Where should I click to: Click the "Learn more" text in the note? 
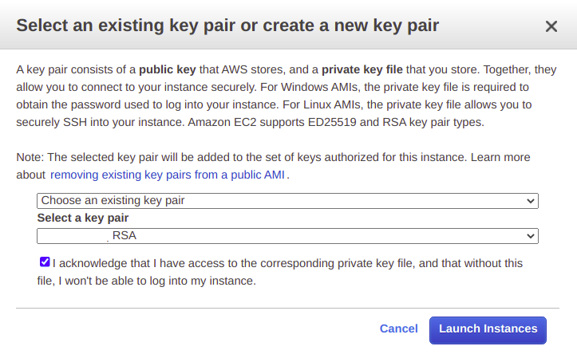[x=500, y=157]
